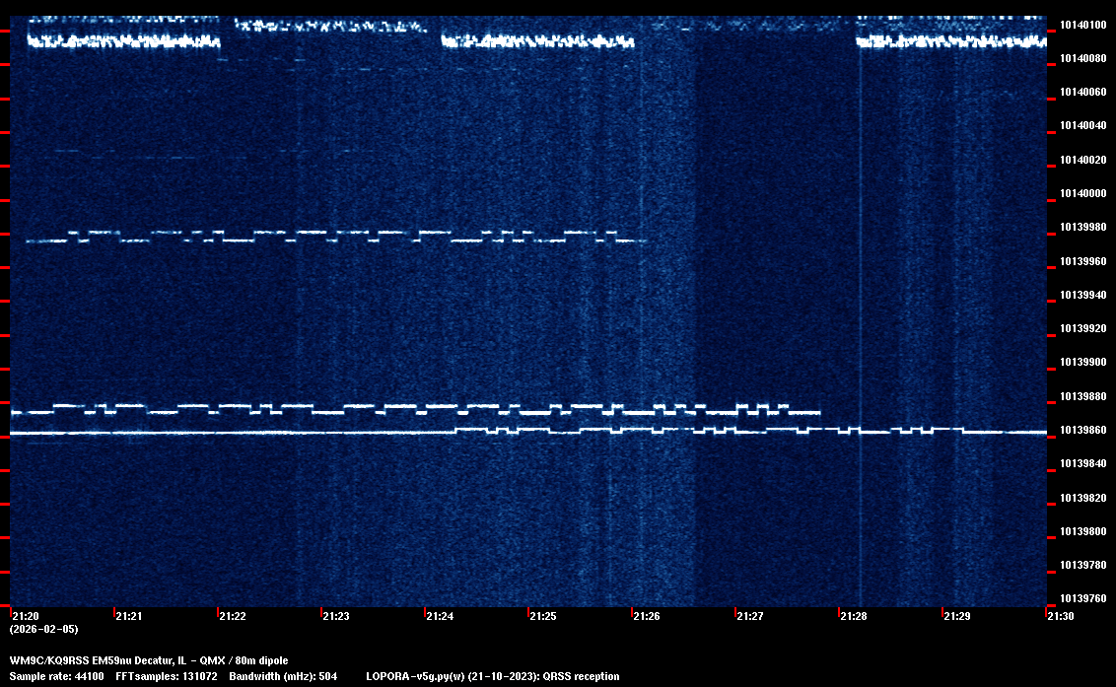Click the Bandwidth (mHz): 504 text
Image resolution: width=1116 pixels, height=687 pixels.
284,676
